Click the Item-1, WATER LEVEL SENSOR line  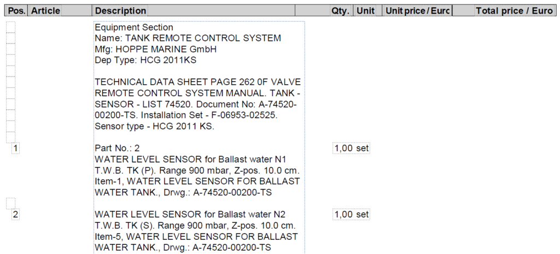point(197,181)
